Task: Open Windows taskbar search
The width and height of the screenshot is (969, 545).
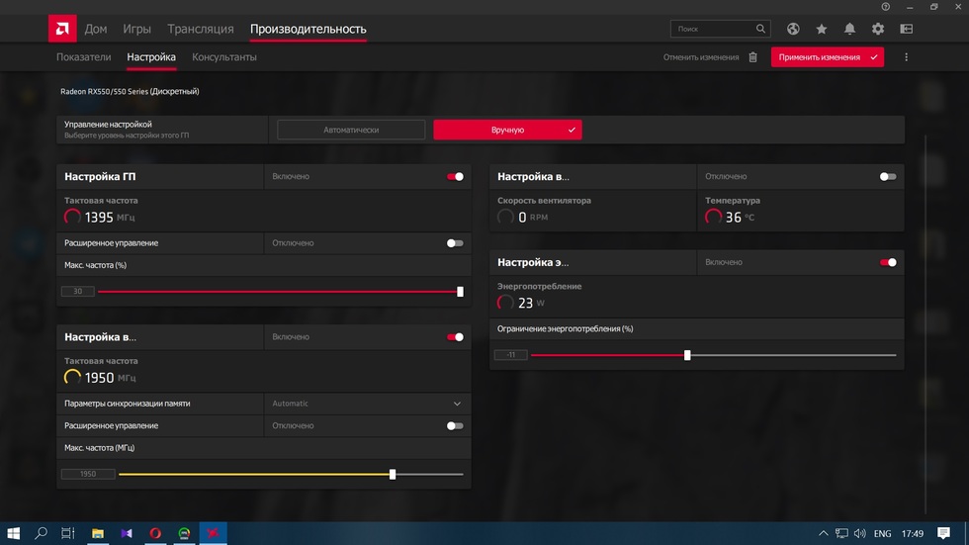Action: [41, 533]
